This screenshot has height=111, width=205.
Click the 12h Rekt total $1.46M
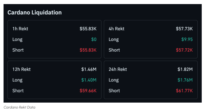89,69
